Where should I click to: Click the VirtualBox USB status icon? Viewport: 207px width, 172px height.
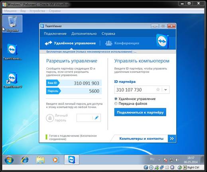pos(156,168)
